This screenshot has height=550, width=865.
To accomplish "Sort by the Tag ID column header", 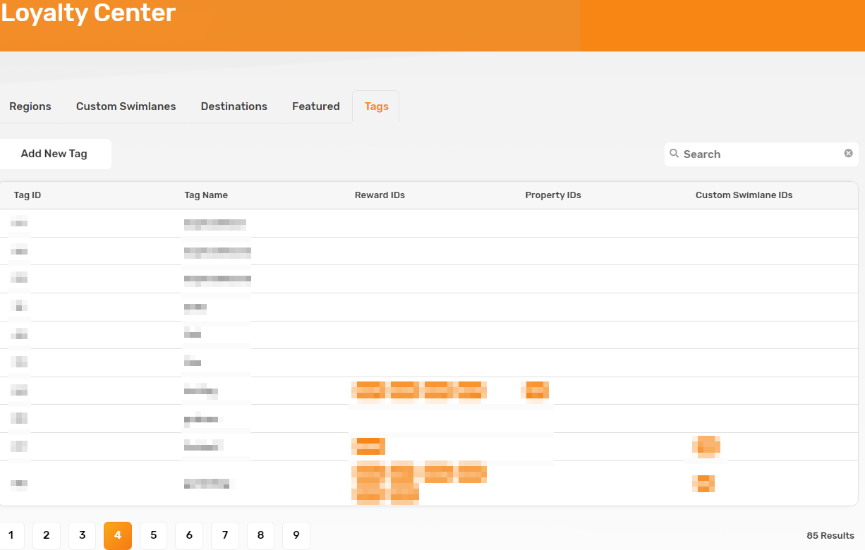I will tap(28, 195).
